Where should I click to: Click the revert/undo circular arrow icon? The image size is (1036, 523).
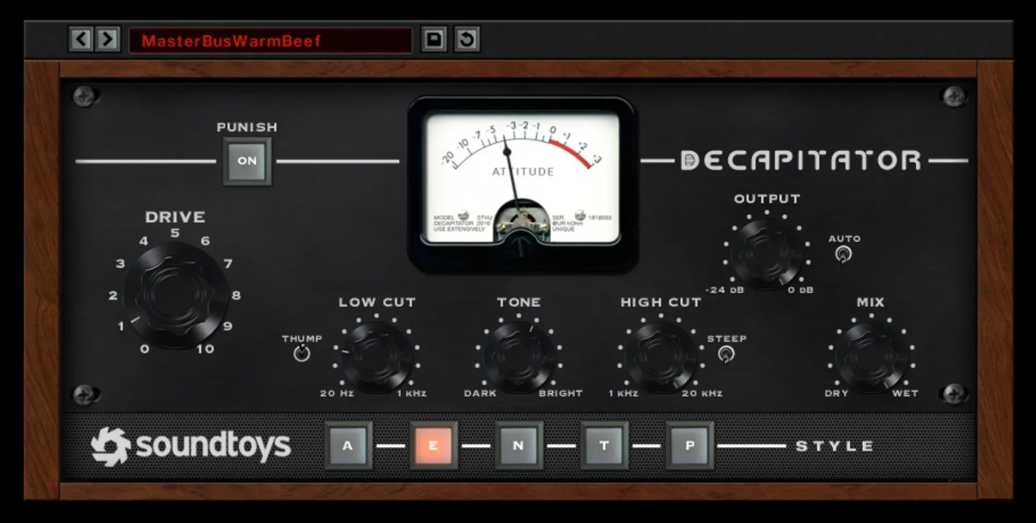tap(467, 39)
